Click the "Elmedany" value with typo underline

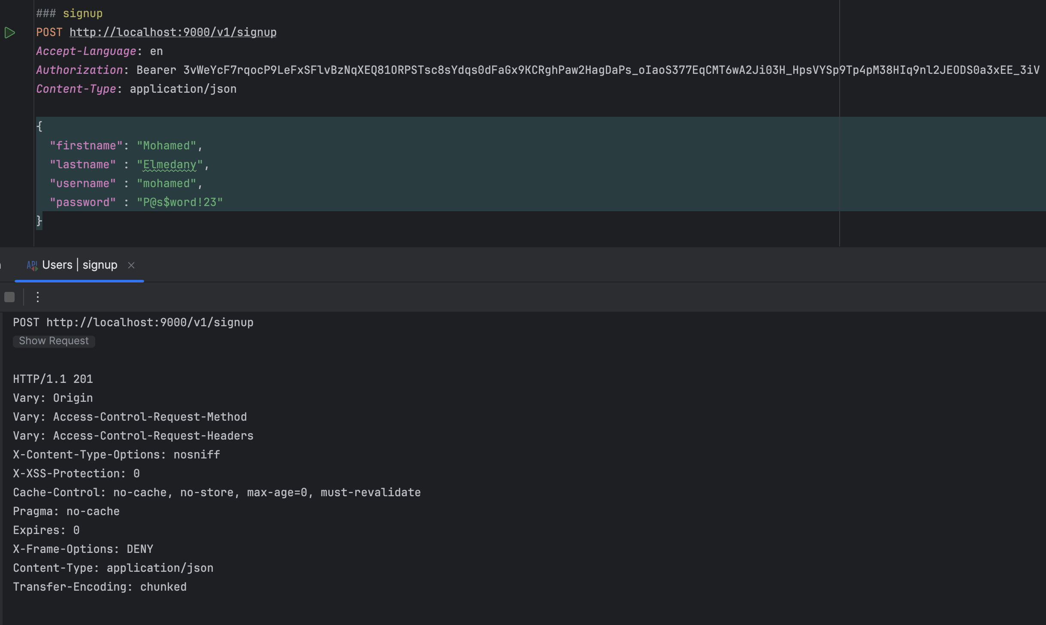(x=170, y=164)
